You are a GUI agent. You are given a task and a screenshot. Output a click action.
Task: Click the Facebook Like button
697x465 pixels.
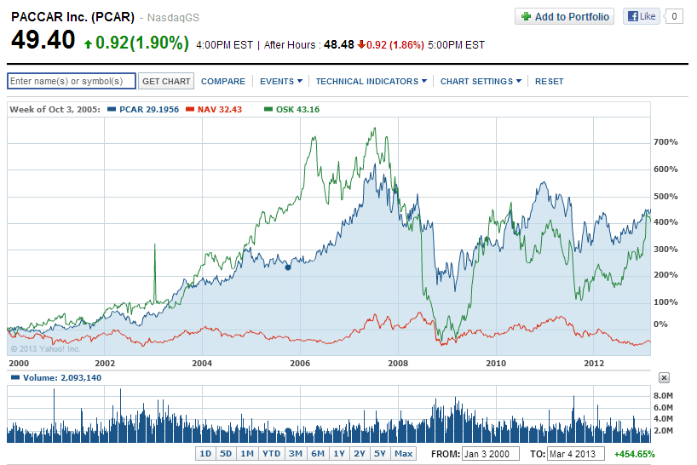point(641,16)
